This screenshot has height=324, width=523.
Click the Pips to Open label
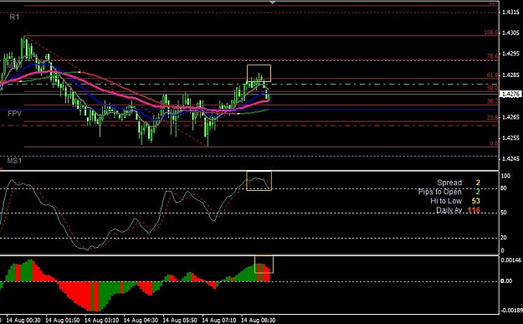coord(440,192)
